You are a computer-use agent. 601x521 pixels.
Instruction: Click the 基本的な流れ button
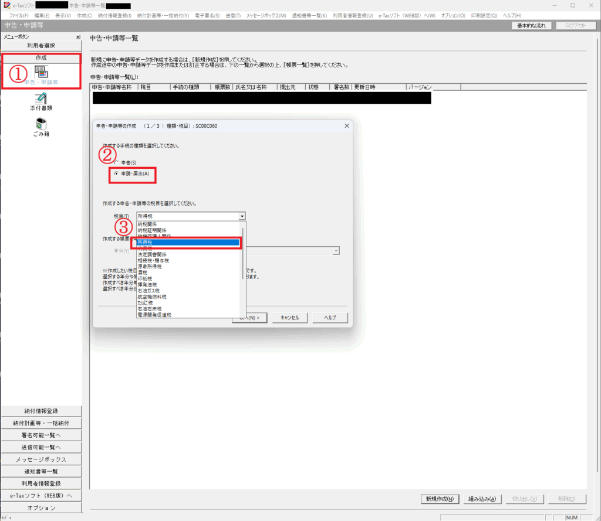pos(531,26)
